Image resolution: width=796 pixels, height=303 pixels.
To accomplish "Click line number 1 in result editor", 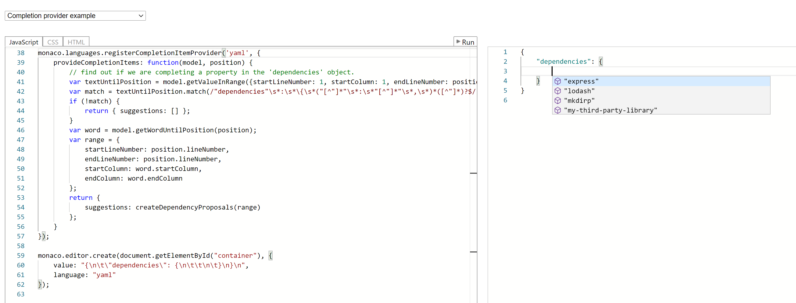I will point(505,52).
